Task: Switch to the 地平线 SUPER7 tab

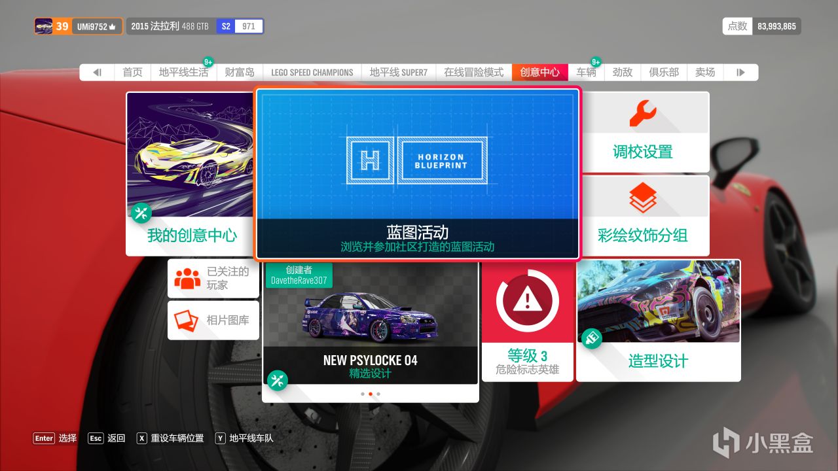Action: (x=399, y=73)
